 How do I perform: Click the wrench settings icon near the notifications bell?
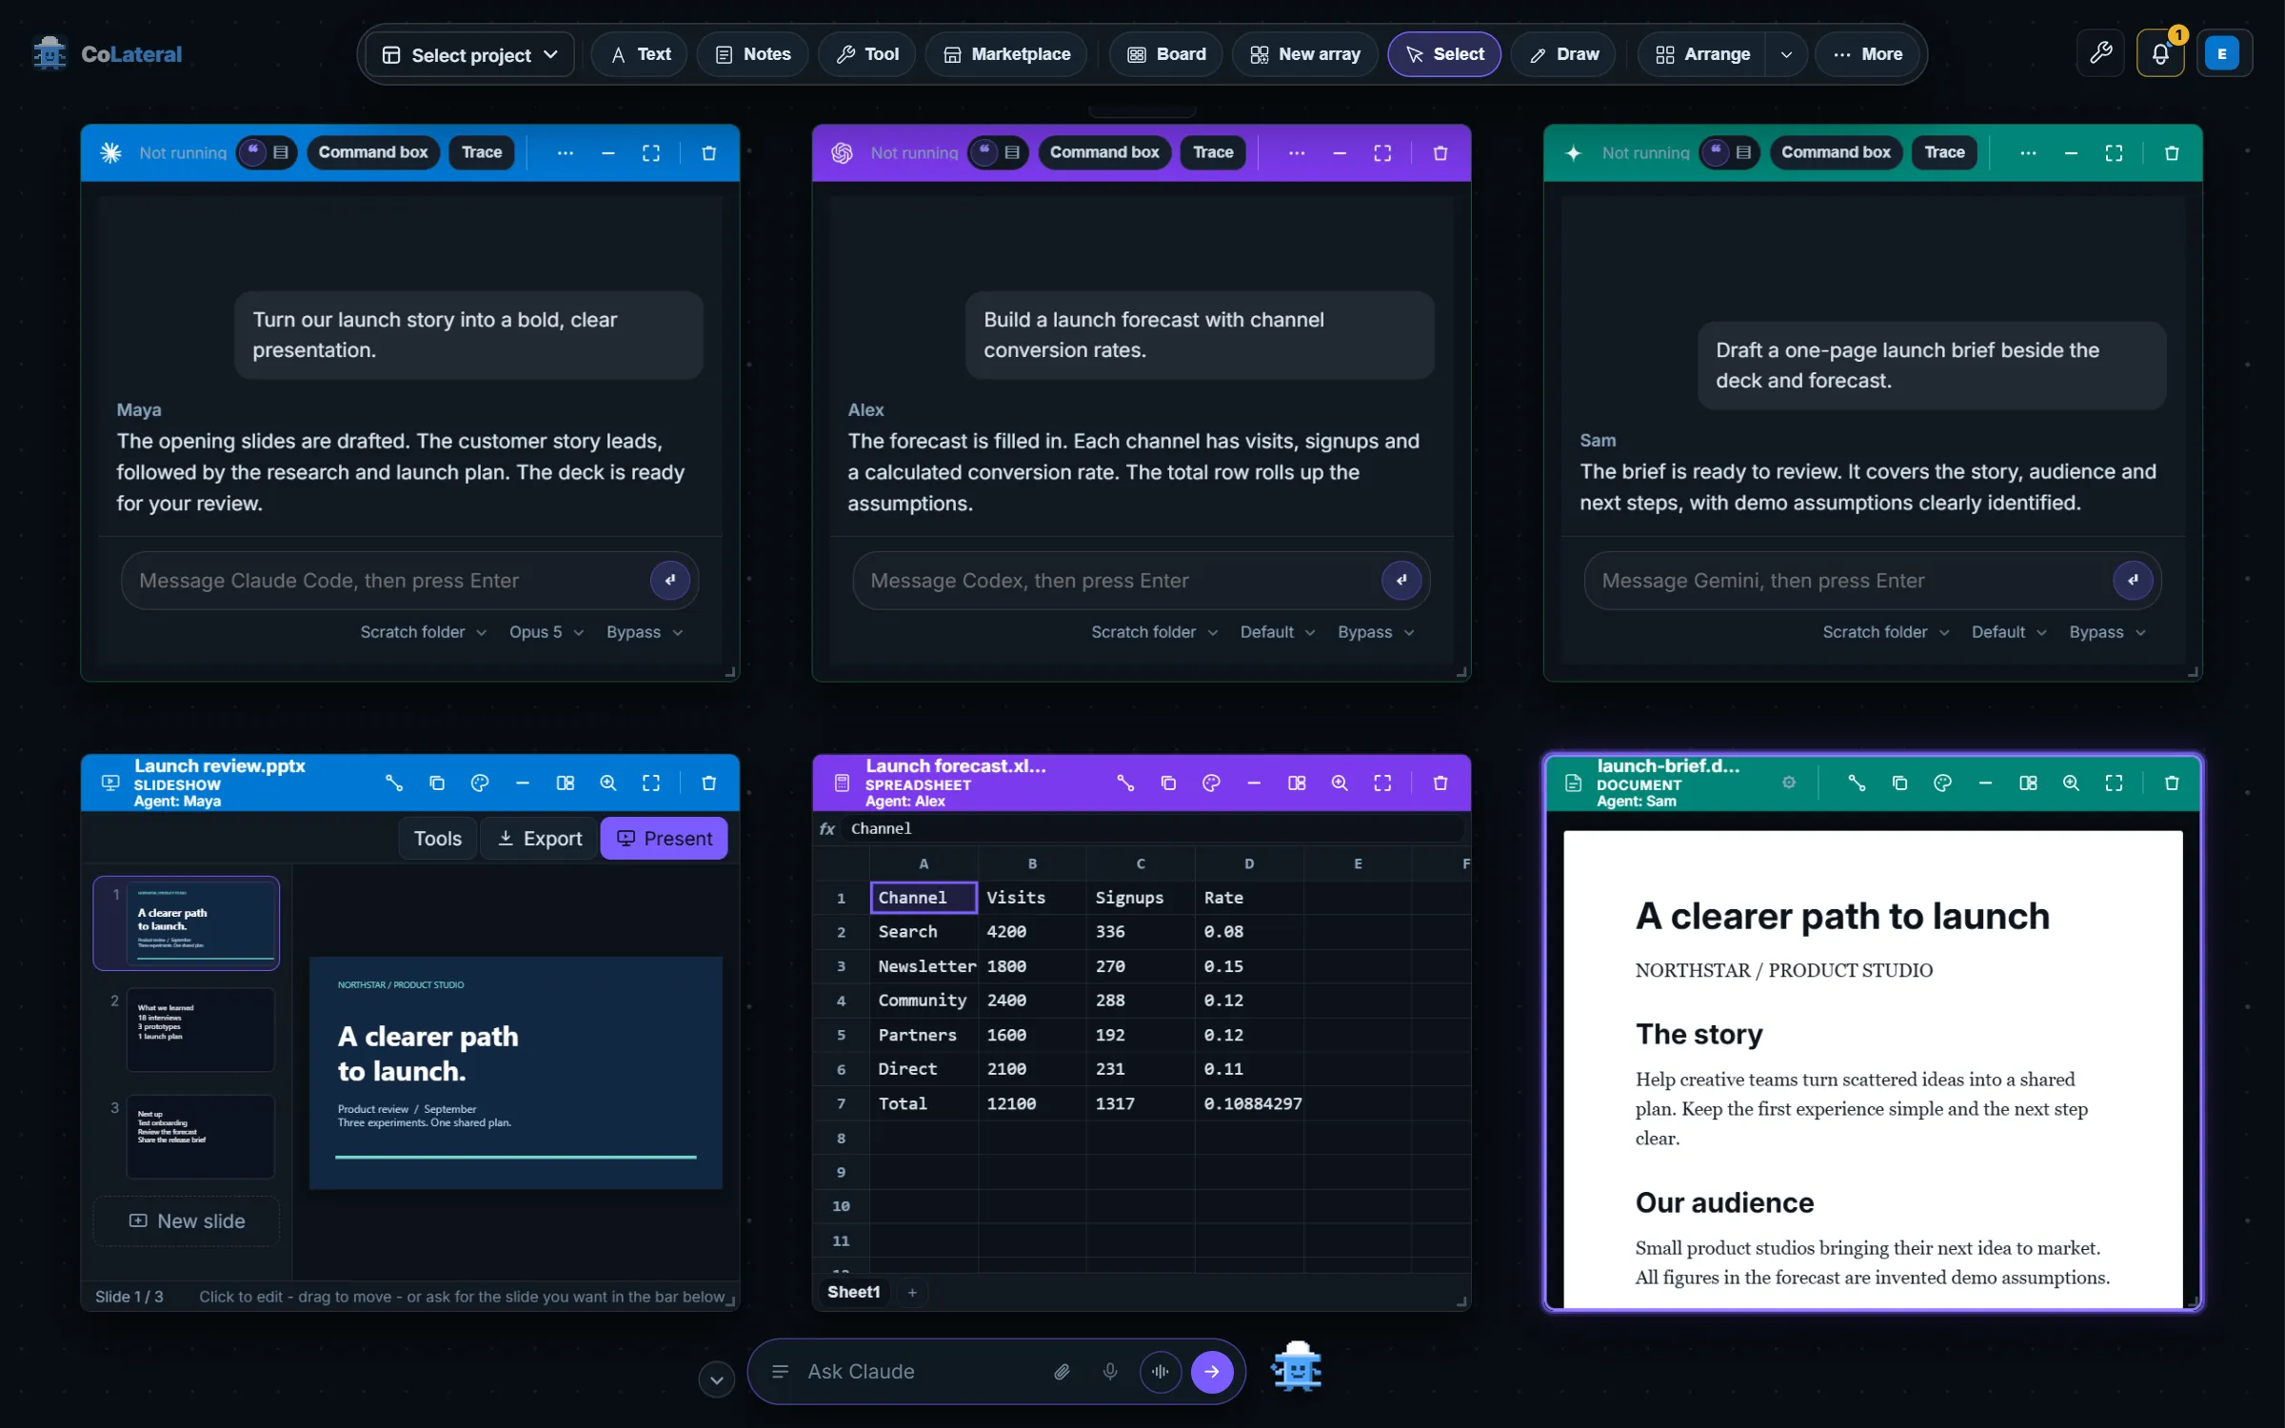2100,54
